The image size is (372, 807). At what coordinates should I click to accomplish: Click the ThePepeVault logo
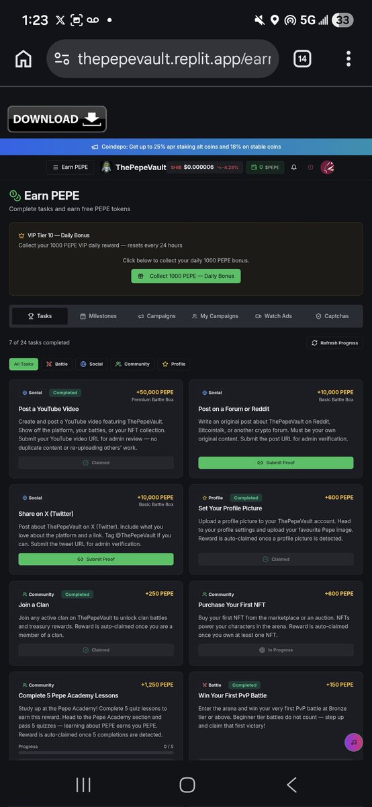pyautogui.click(x=134, y=167)
